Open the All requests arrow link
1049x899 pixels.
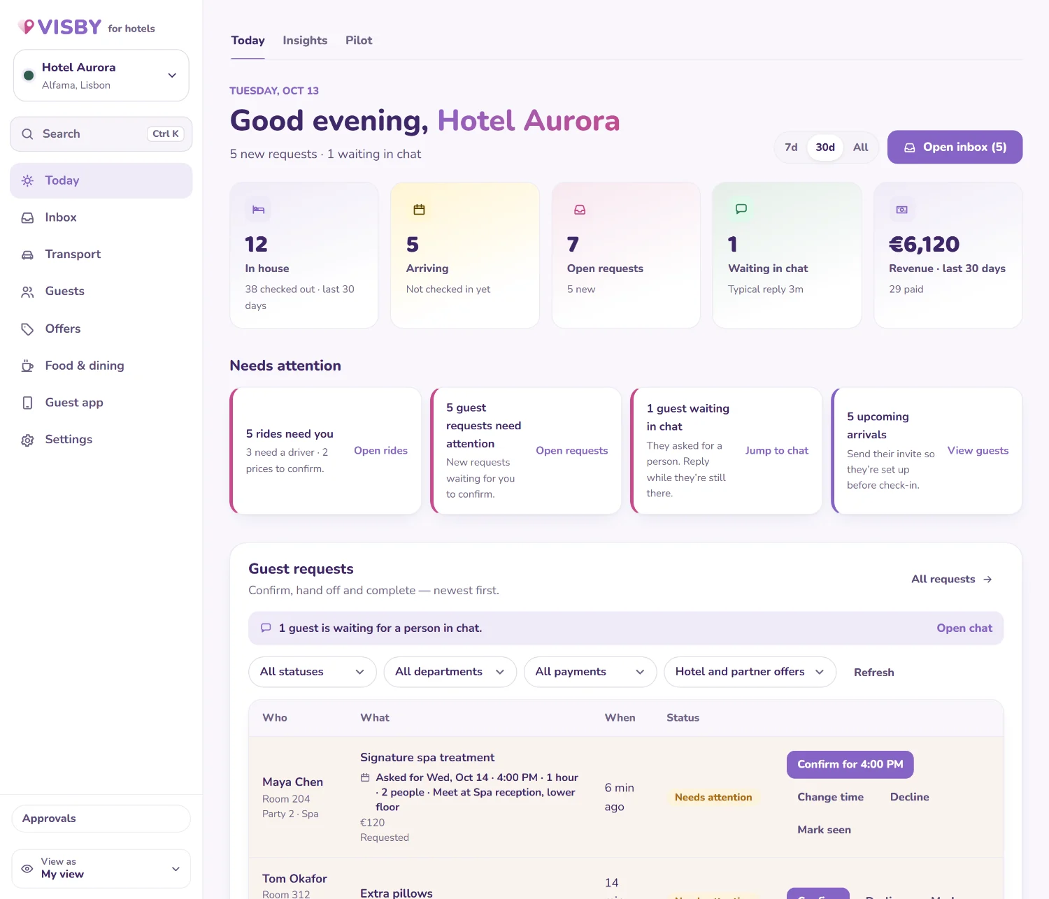pos(951,580)
